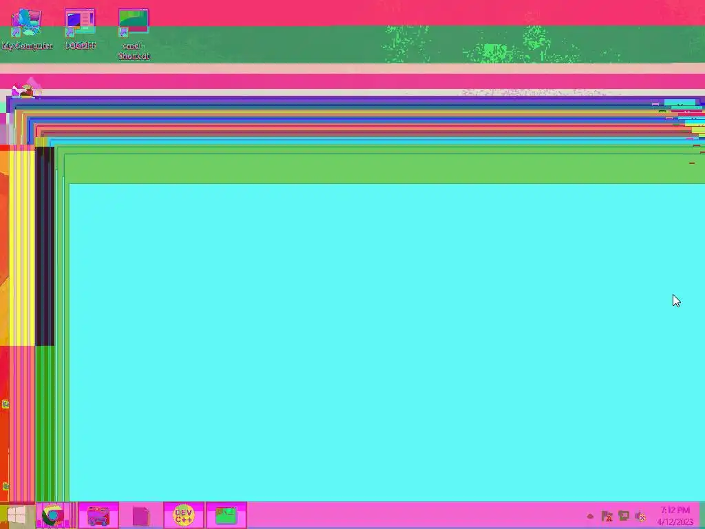Open the Action Center flag tray icon

click(x=607, y=516)
